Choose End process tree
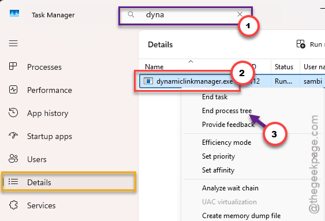Viewport: 325px width, 221px height. (227, 111)
